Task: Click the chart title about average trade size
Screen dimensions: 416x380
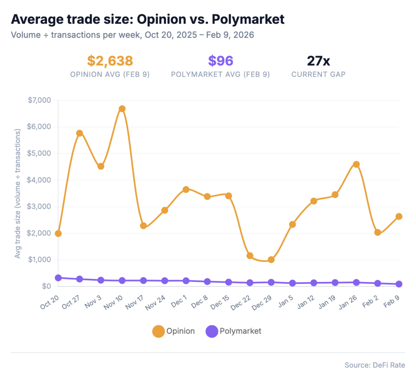Action: click(147, 19)
